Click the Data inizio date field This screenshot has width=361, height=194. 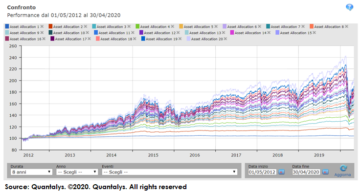(262, 172)
